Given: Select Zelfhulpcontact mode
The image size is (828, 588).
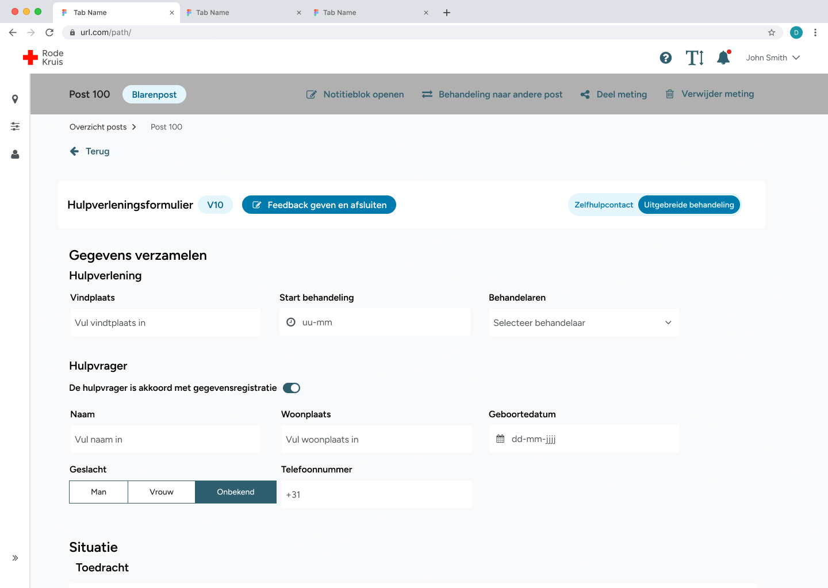Looking at the screenshot, I should 604,205.
